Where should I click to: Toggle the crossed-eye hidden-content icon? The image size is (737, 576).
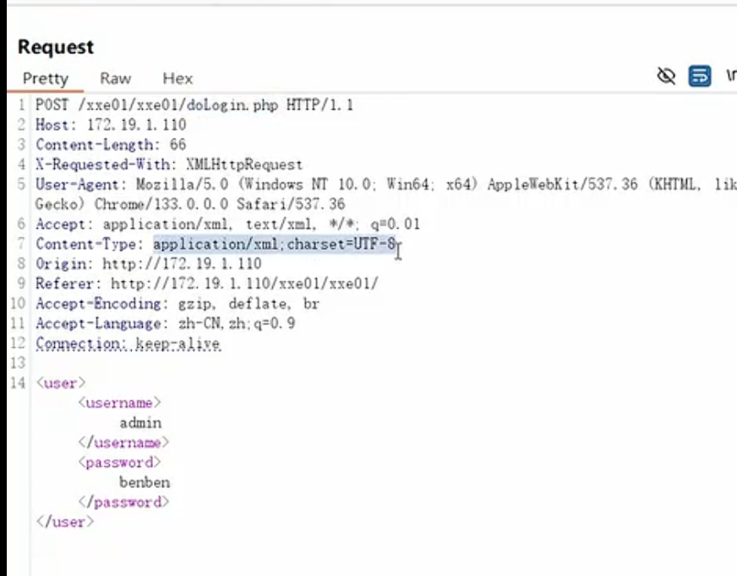tap(666, 77)
